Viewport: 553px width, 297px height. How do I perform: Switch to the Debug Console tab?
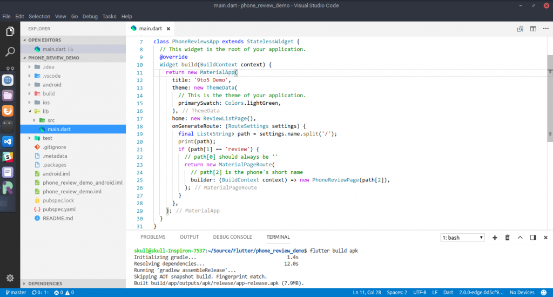[232, 237]
